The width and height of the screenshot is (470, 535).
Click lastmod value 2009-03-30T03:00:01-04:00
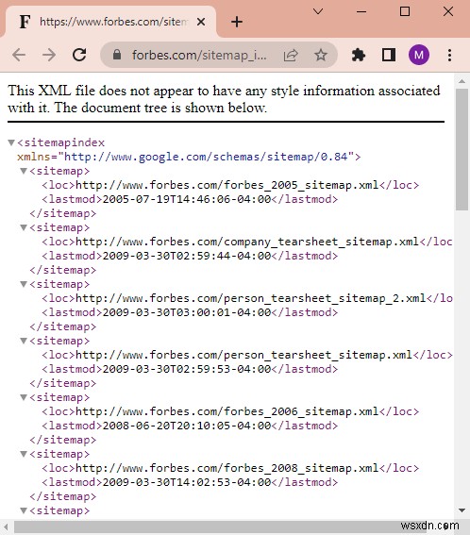click(187, 312)
